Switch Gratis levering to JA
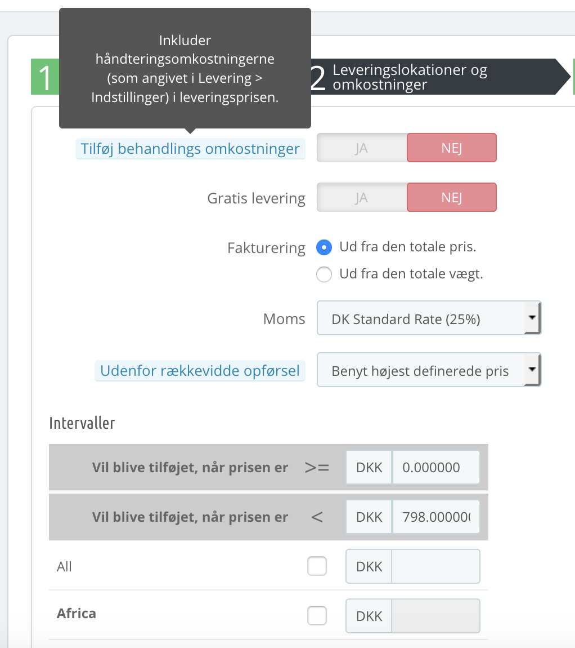Viewport: 575px width, 648px height. (362, 198)
